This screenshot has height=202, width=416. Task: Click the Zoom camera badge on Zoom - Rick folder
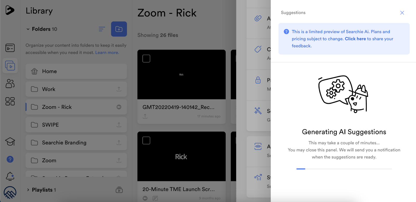point(119,107)
